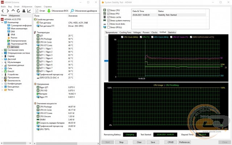The width and height of the screenshot is (232, 145).
Task: Click the DIMM power row icon
Action: (38, 120)
